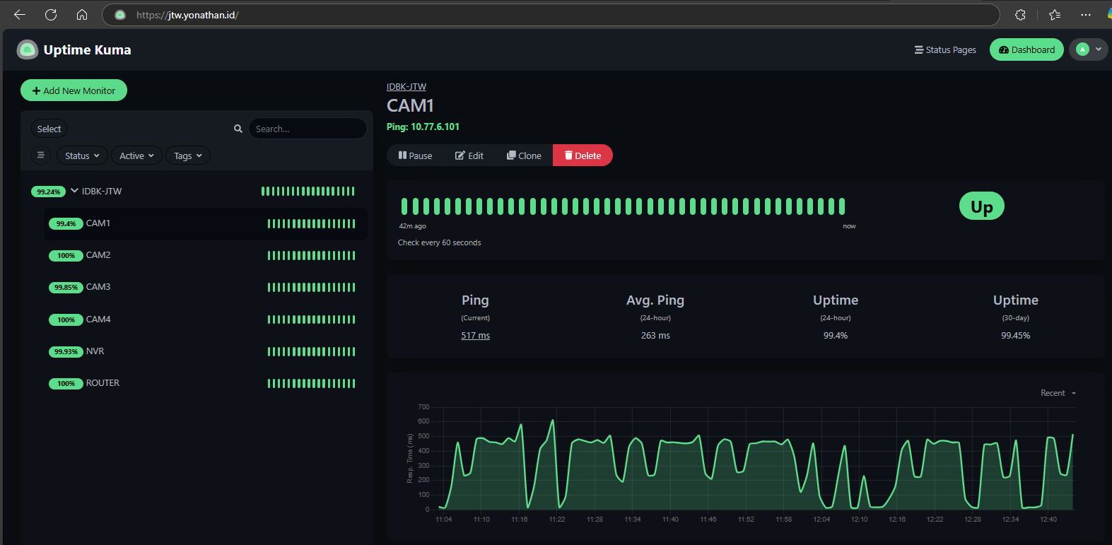Open the browser three-dot settings menu
Image resolution: width=1112 pixels, height=545 pixels.
click(1086, 15)
